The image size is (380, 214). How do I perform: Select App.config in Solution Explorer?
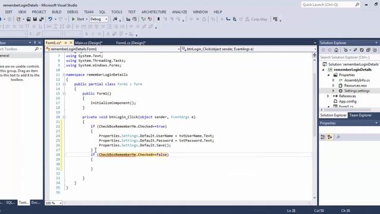click(x=347, y=102)
